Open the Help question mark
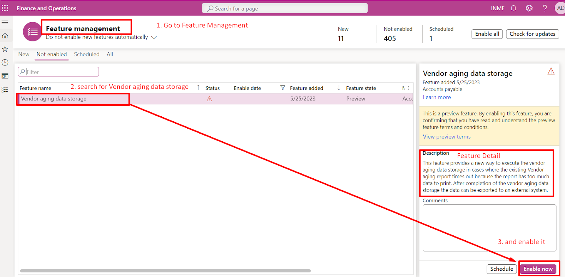The image size is (565, 277). click(545, 8)
